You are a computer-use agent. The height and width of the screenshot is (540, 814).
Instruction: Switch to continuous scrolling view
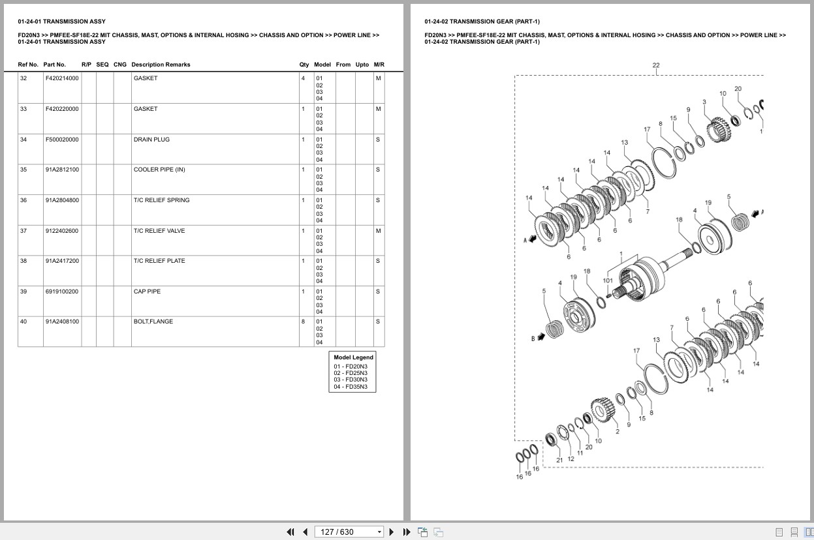tap(794, 532)
